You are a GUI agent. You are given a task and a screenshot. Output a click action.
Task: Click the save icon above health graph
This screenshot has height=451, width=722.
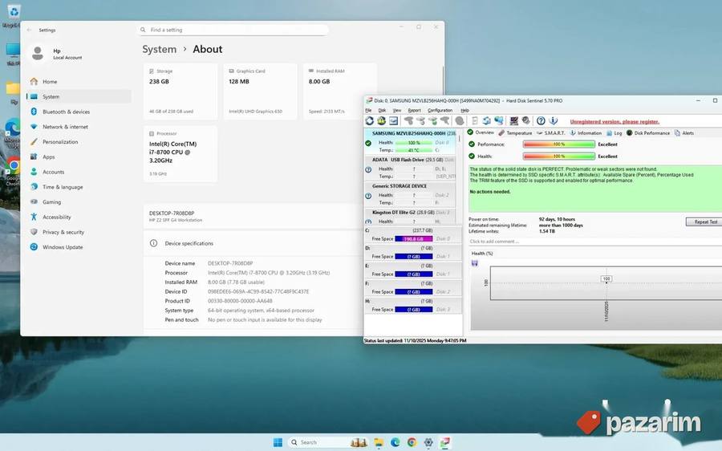click(475, 263)
